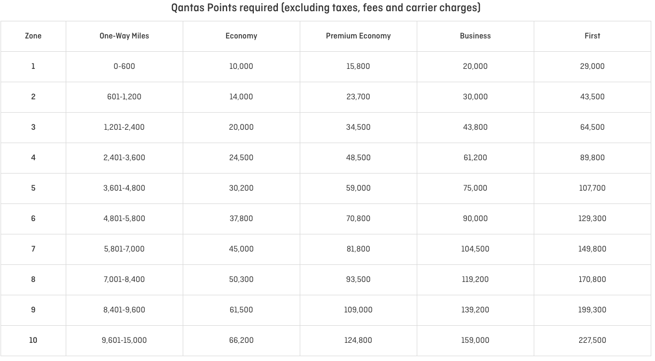The width and height of the screenshot is (655, 361).
Task: Click the 9,601-15,000 miles cell
Action: tap(124, 340)
